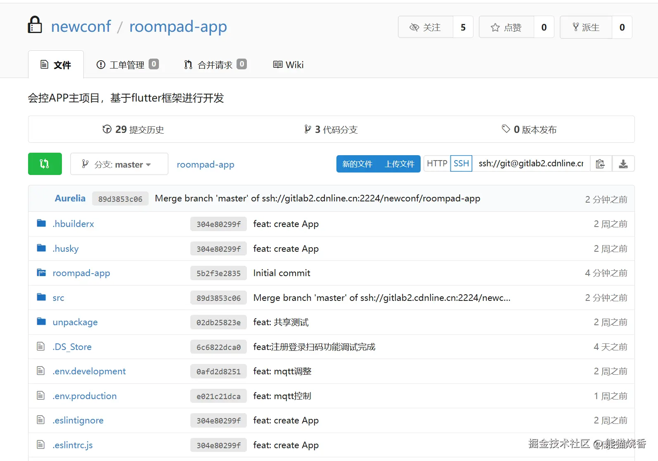Image resolution: width=658 pixels, height=461 pixels.
Task: Click the 上传文件 button
Action: tap(400, 164)
